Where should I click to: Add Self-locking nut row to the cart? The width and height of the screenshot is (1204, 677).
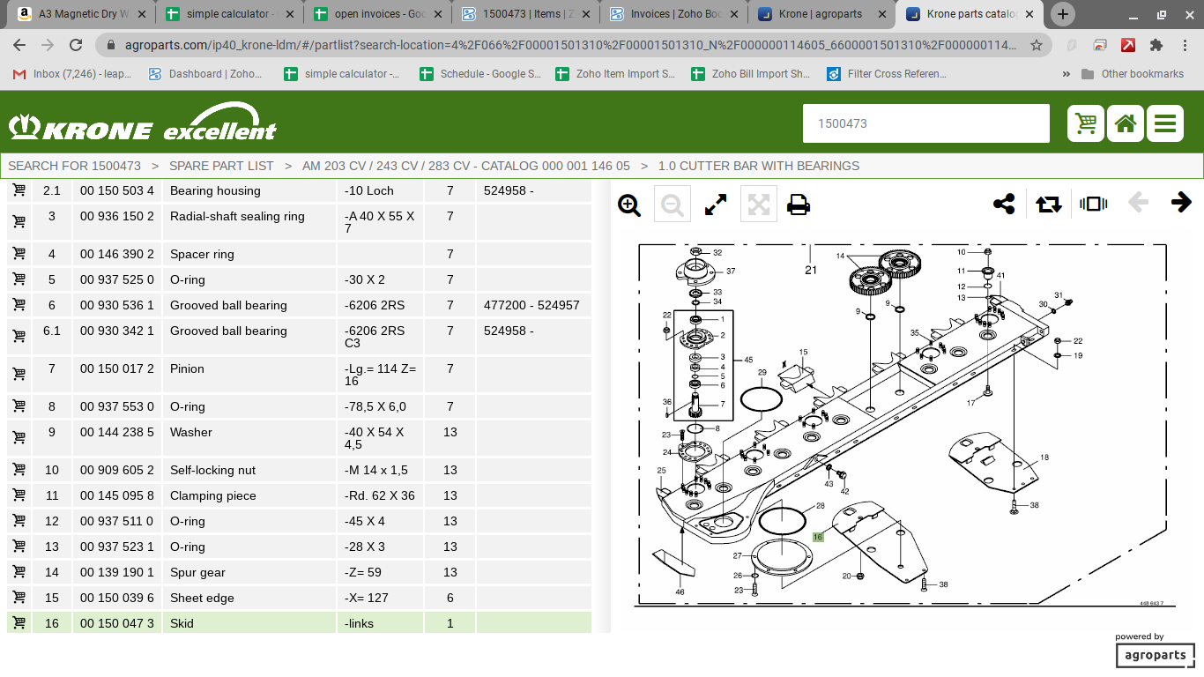coord(19,469)
